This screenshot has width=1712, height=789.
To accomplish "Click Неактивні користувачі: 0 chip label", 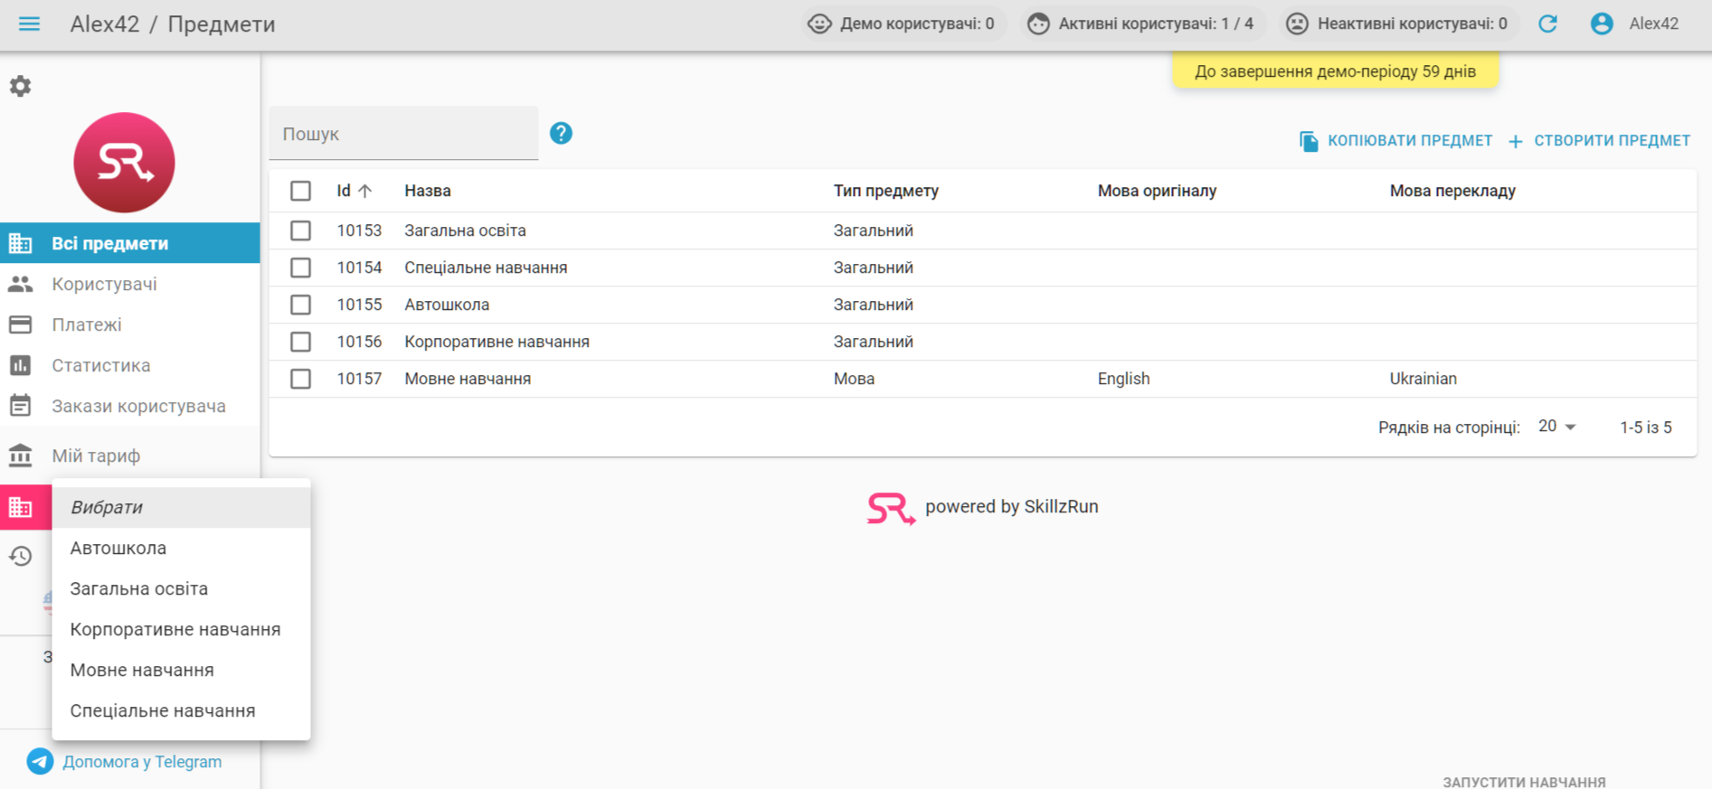I will [1412, 23].
